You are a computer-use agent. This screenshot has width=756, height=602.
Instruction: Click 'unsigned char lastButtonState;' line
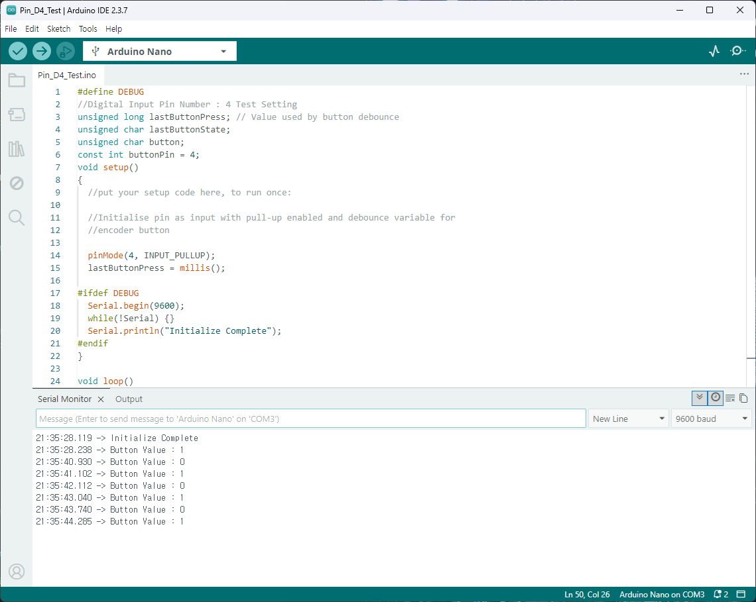tap(154, 130)
